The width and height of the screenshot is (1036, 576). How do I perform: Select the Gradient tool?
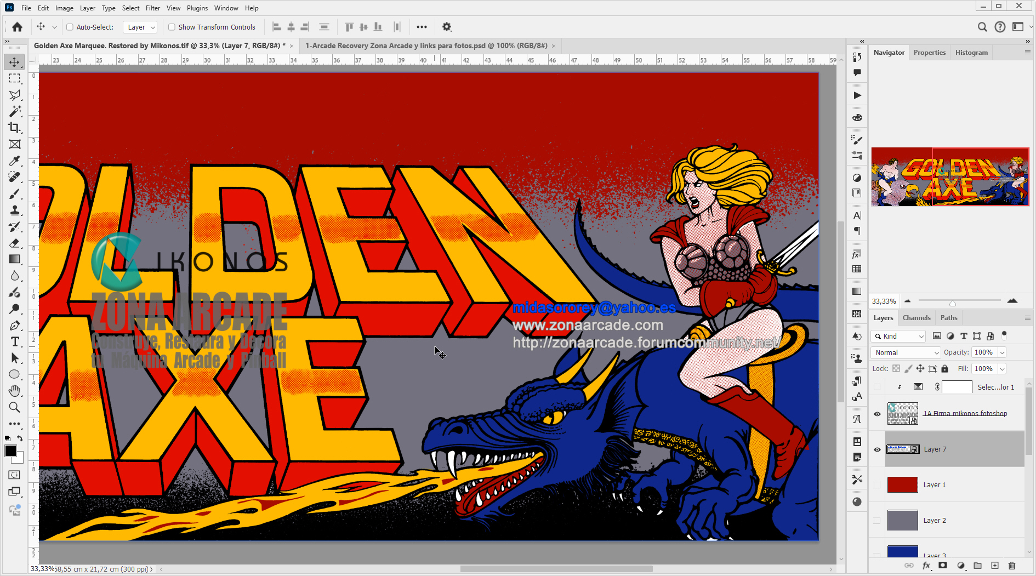tap(15, 259)
